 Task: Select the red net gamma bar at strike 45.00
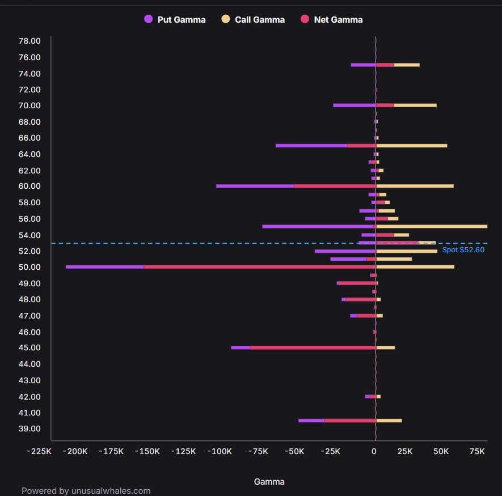(x=313, y=348)
